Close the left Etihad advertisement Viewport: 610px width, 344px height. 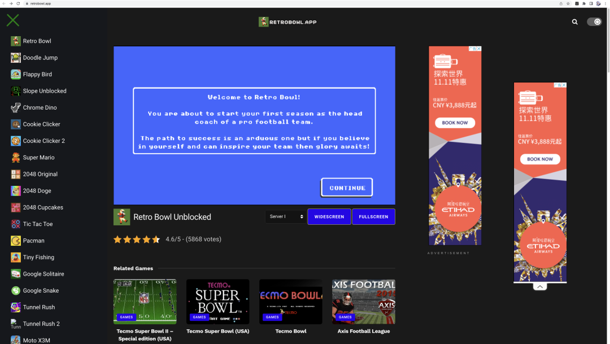coord(479,49)
